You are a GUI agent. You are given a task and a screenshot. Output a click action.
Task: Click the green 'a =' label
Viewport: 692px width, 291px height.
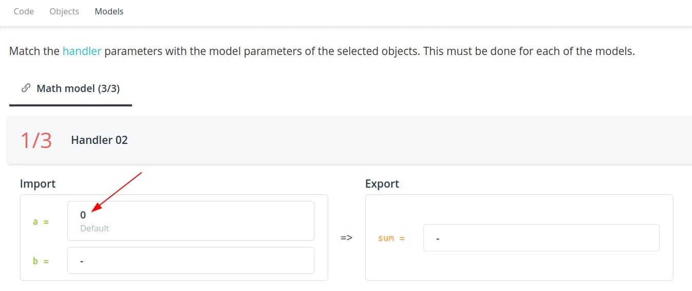tap(41, 222)
